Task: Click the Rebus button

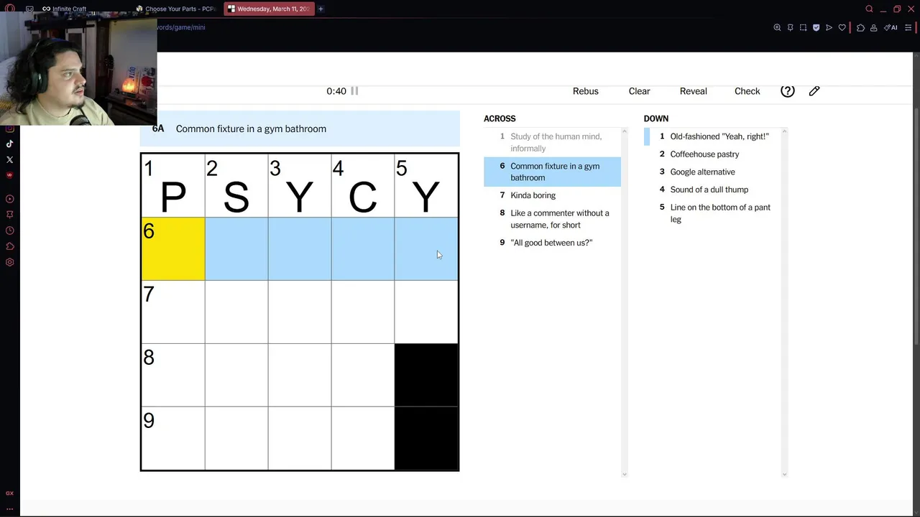Action: (x=586, y=91)
